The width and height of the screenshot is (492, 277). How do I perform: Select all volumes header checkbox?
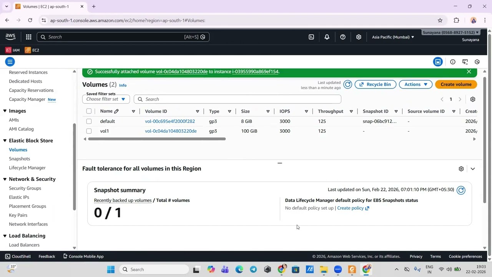coord(89,111)
